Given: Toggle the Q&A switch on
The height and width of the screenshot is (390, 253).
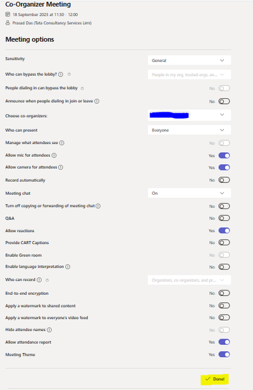Looking at the screenshot, I should tap(224, 218).
